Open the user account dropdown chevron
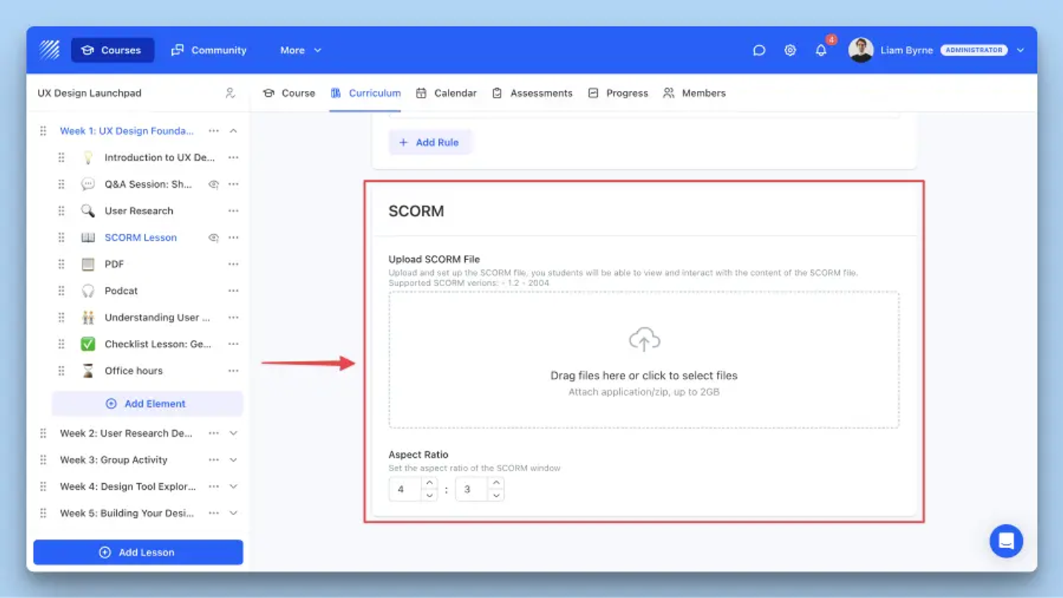Viewport: 1063px width, 598px height. (x=1020, y=50)
